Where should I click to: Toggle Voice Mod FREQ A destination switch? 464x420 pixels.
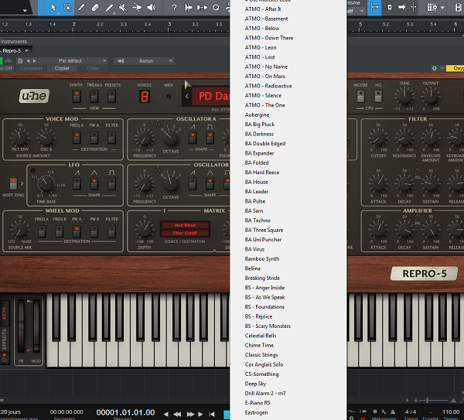tap(77, 138)
